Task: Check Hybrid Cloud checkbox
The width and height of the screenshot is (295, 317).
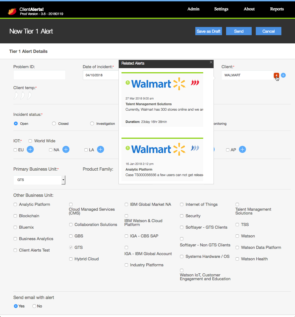Action: [71, 259]
